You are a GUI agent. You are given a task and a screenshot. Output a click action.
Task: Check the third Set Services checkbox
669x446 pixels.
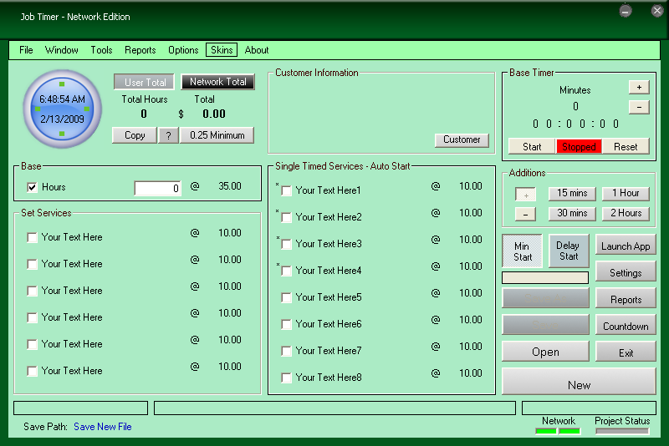coord(32,291)
